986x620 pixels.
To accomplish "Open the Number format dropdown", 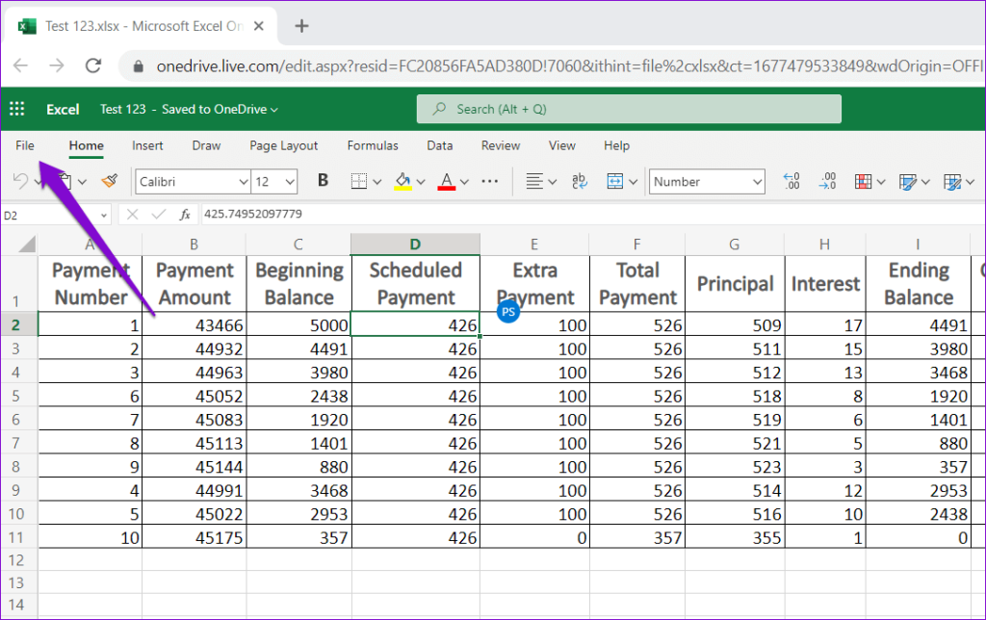I will point(707,181).
